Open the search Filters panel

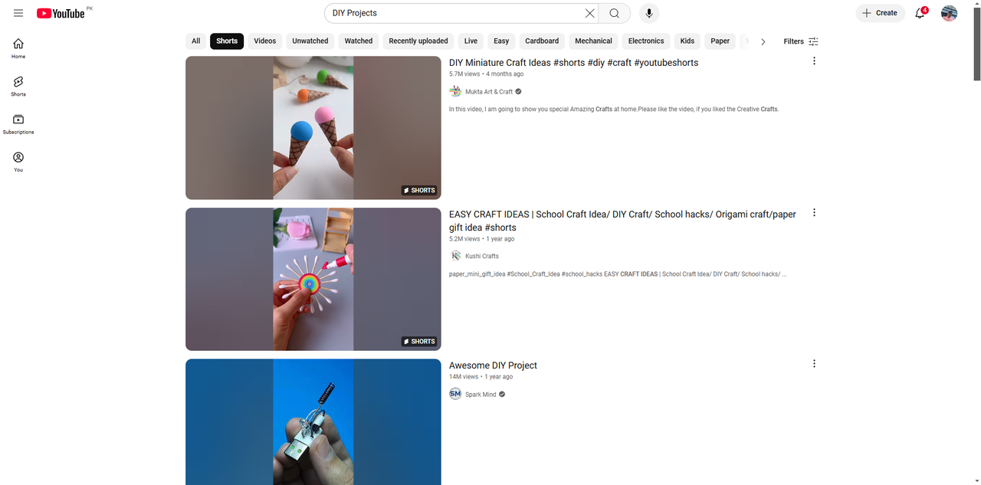click(x=801, y=41)
